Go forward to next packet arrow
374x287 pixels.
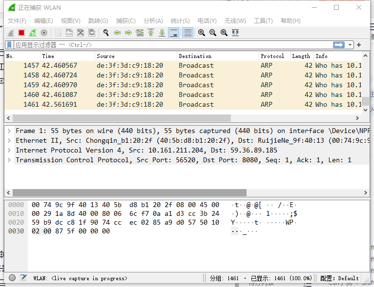click(128, 33)
